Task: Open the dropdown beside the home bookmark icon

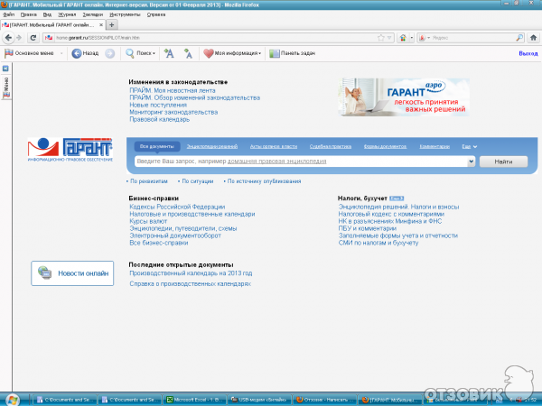Action: pyautogui.click(x=412, y=38)
